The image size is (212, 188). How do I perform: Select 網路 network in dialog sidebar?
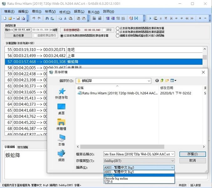click(61, 156)
